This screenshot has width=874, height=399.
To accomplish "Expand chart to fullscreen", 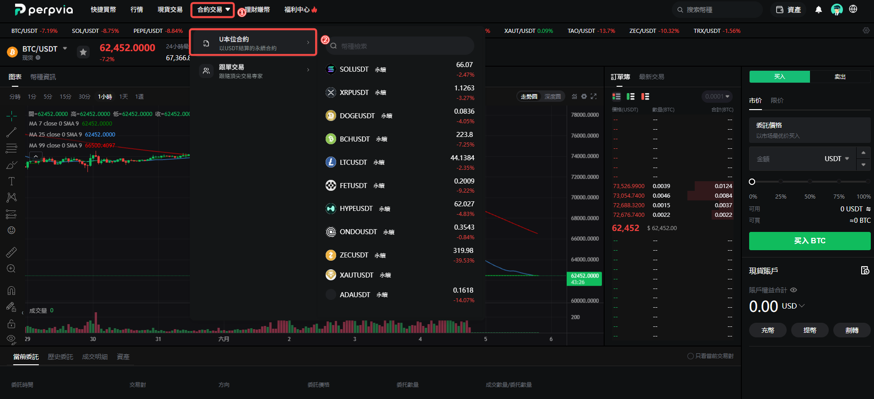I will 594,96.
